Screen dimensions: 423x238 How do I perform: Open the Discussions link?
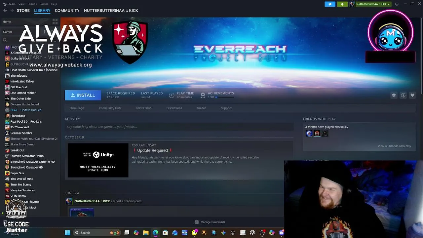[174, 108]
